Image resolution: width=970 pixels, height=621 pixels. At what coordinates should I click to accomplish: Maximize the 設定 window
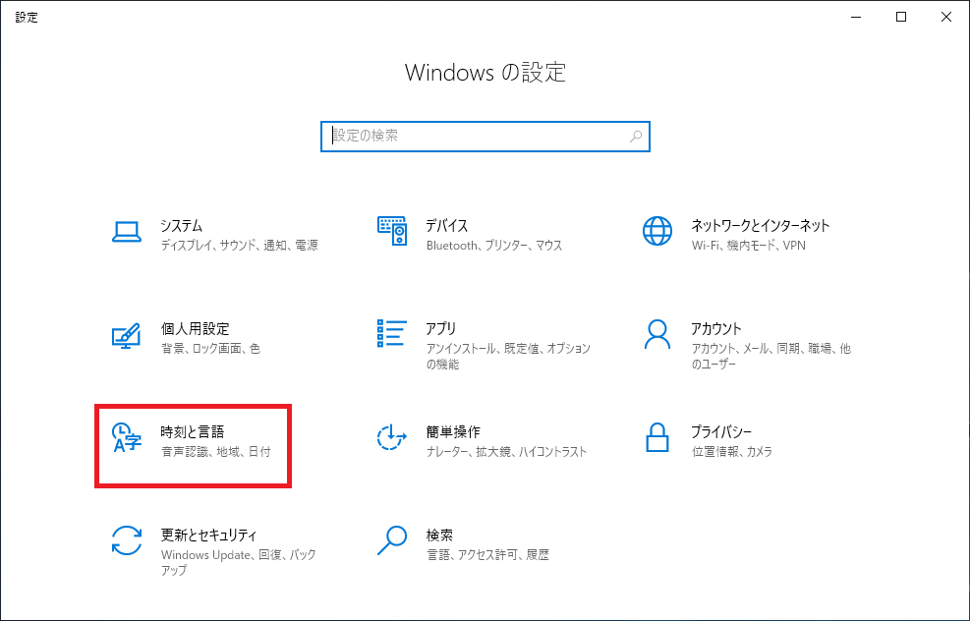[901, 18]
